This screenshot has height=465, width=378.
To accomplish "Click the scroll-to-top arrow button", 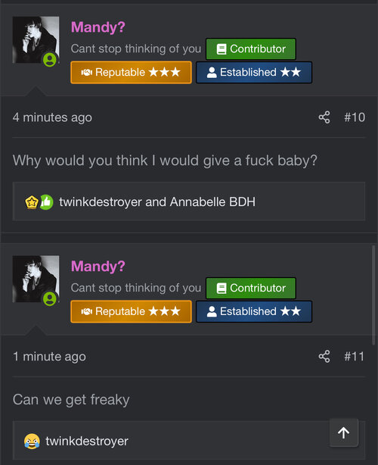I will click(x=344, y=432).
